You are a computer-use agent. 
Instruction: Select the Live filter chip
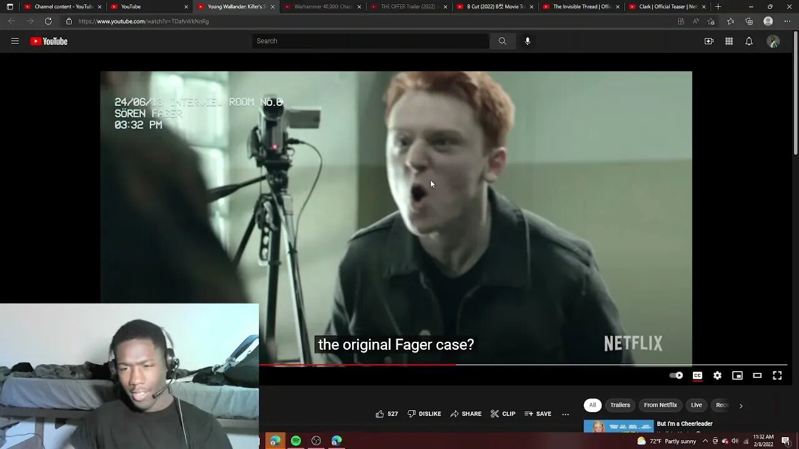coord(697,405)
